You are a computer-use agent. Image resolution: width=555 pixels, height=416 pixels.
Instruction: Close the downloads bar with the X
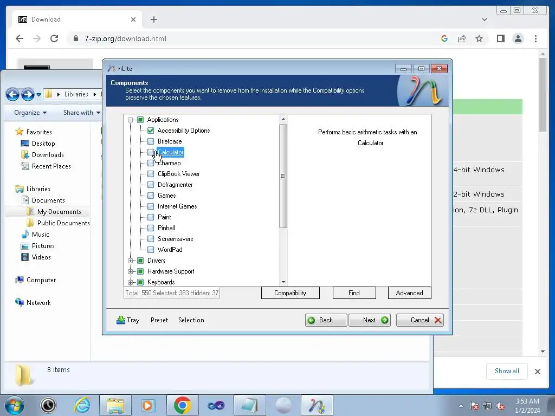(537, 372)
